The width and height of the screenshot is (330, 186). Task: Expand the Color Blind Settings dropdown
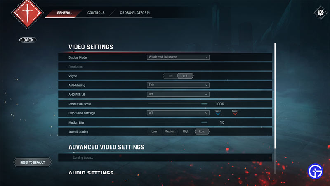(178, 113)
